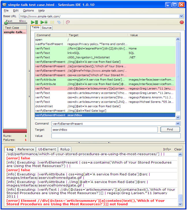The height and width of the screenshot is (210, 187).
Task: Minimize the Selenium IDE window
Action: [168, 5]
